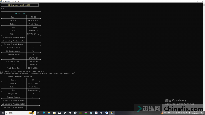Click the scrollbar up arrow in console
Screen dimensions: 205x115
(204, 3)
